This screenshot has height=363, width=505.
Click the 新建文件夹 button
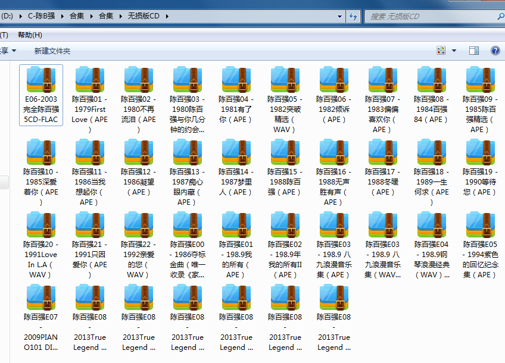(x=52, y=51)
